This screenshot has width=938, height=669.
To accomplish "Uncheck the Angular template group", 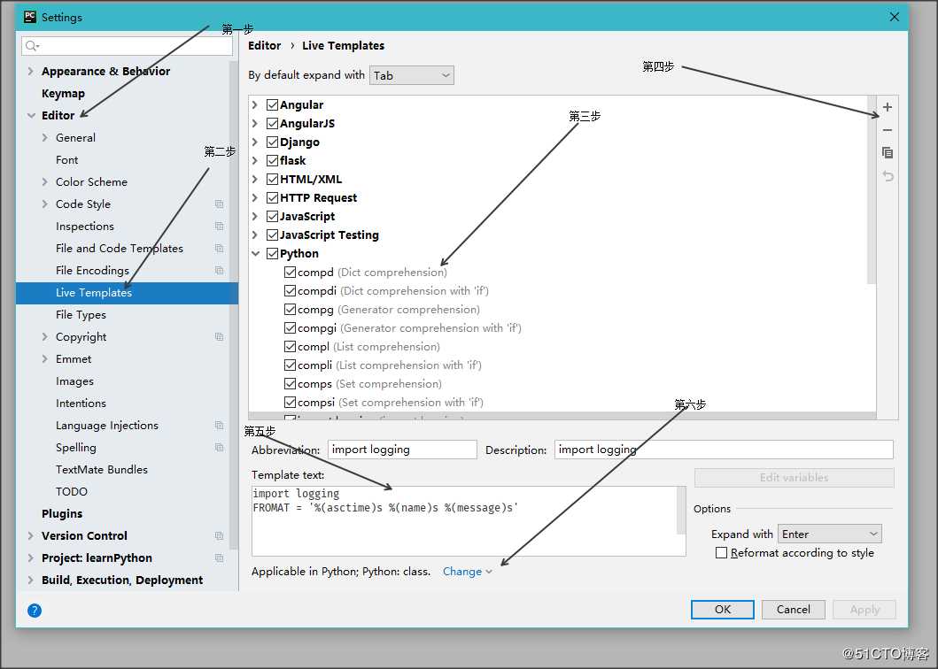I will click(x=272, y=104).
